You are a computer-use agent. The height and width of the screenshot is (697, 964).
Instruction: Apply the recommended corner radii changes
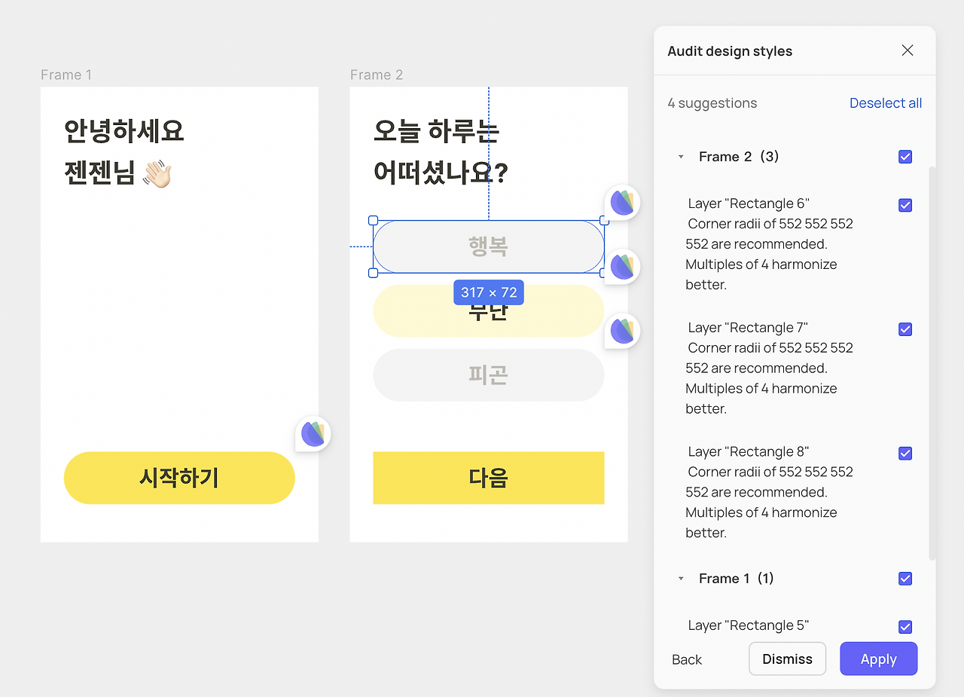[878, 659]
